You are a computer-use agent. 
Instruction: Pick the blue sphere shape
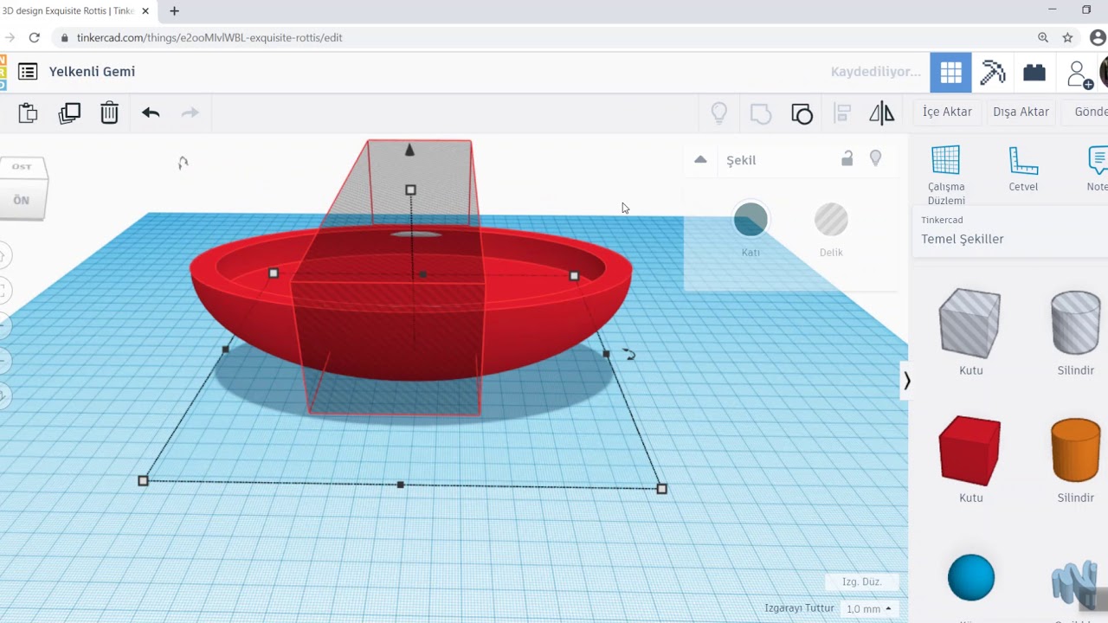pos(971,578)
